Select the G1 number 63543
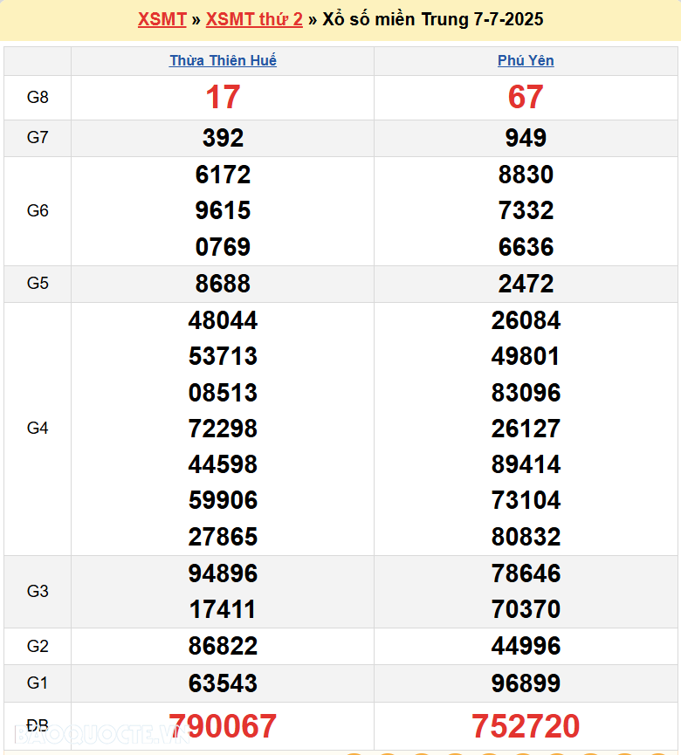This screenshot has width=681, height=755. (223, 683)
